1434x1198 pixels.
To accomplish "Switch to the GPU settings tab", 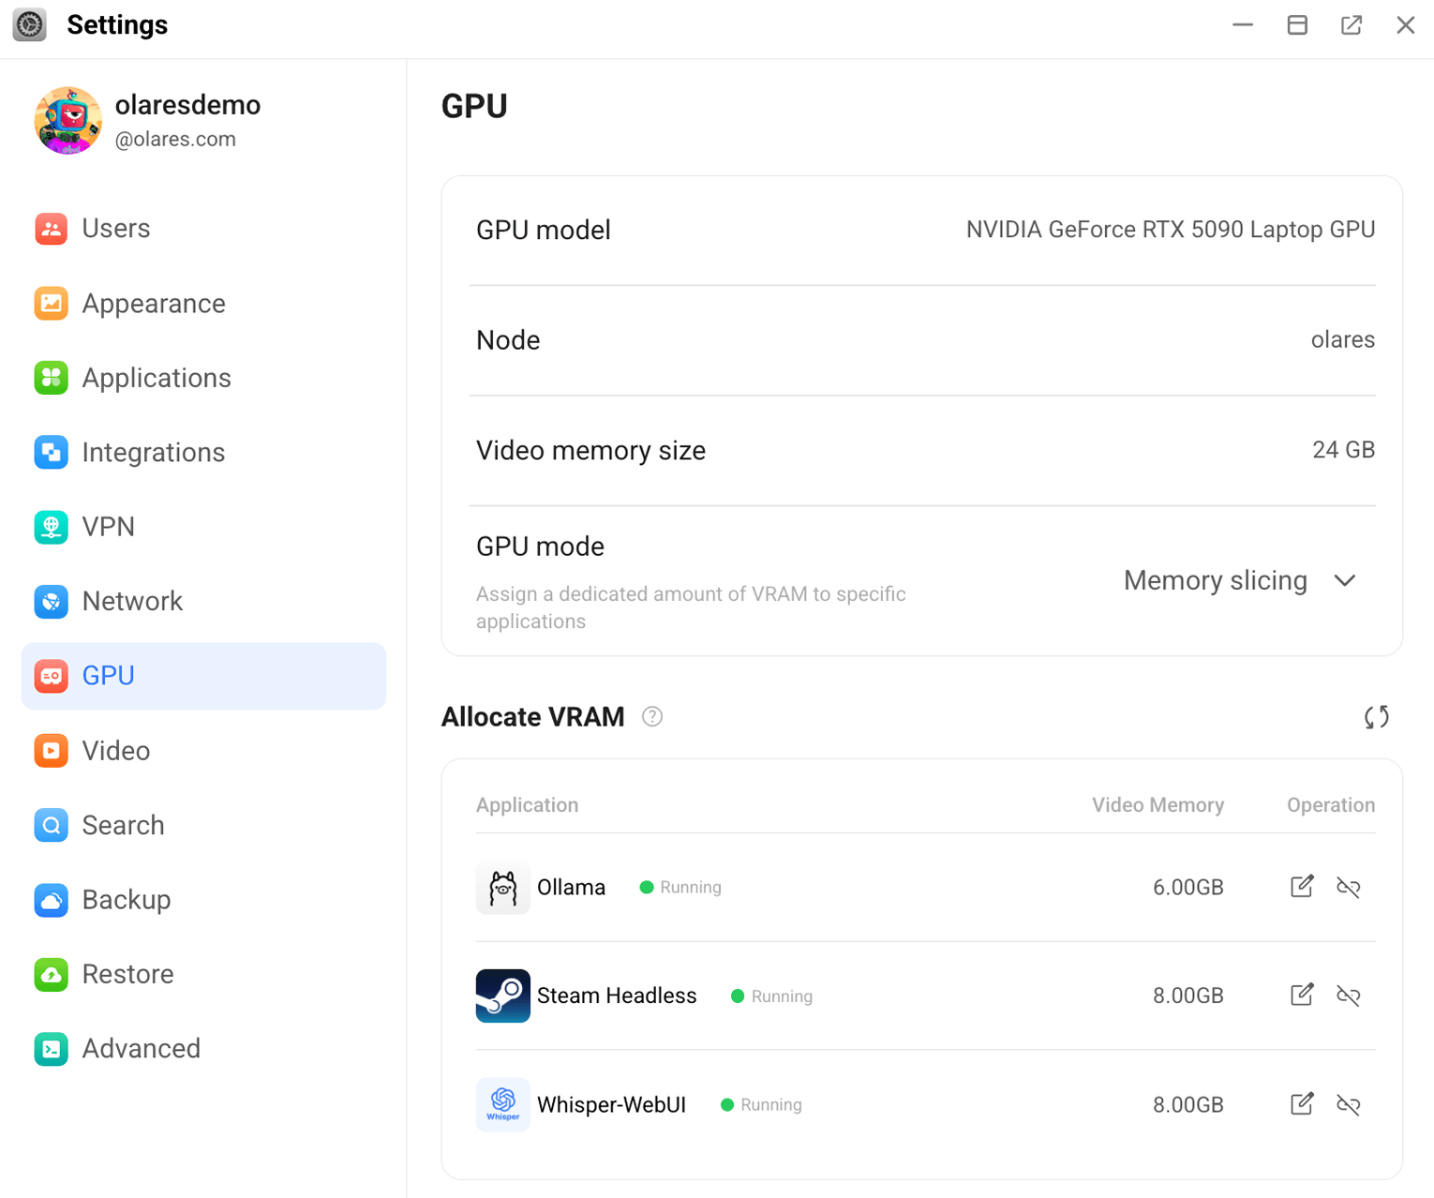I will tap(108, 675).
